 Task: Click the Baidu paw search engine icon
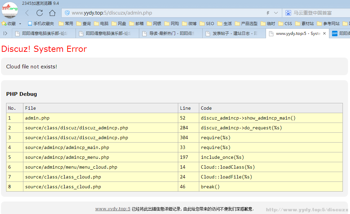288,13
